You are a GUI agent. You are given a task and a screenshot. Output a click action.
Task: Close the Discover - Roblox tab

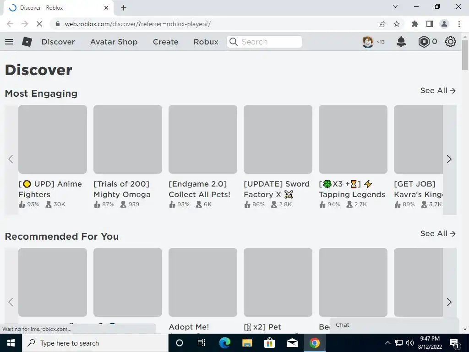106,8
